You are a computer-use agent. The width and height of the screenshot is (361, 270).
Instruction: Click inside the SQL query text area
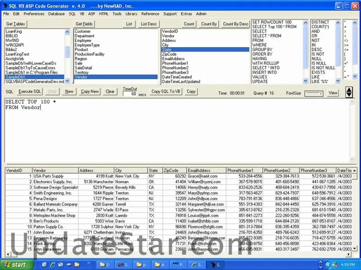pyautogui.click(x=177, y=131)
